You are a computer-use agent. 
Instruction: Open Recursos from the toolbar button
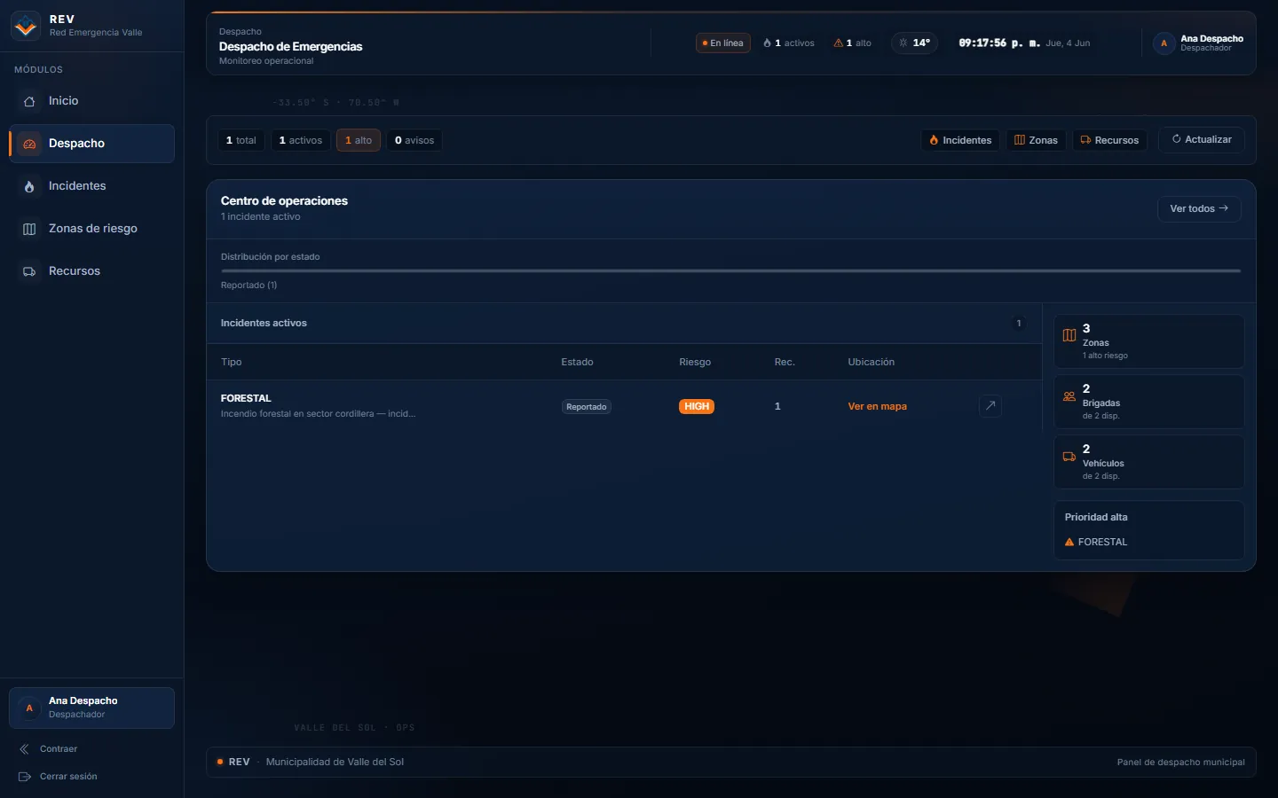[x=1110, y=140]
